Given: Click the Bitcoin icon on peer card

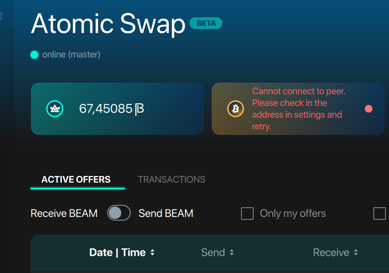Looking at the screenshot, I should (x=235, y=109).
